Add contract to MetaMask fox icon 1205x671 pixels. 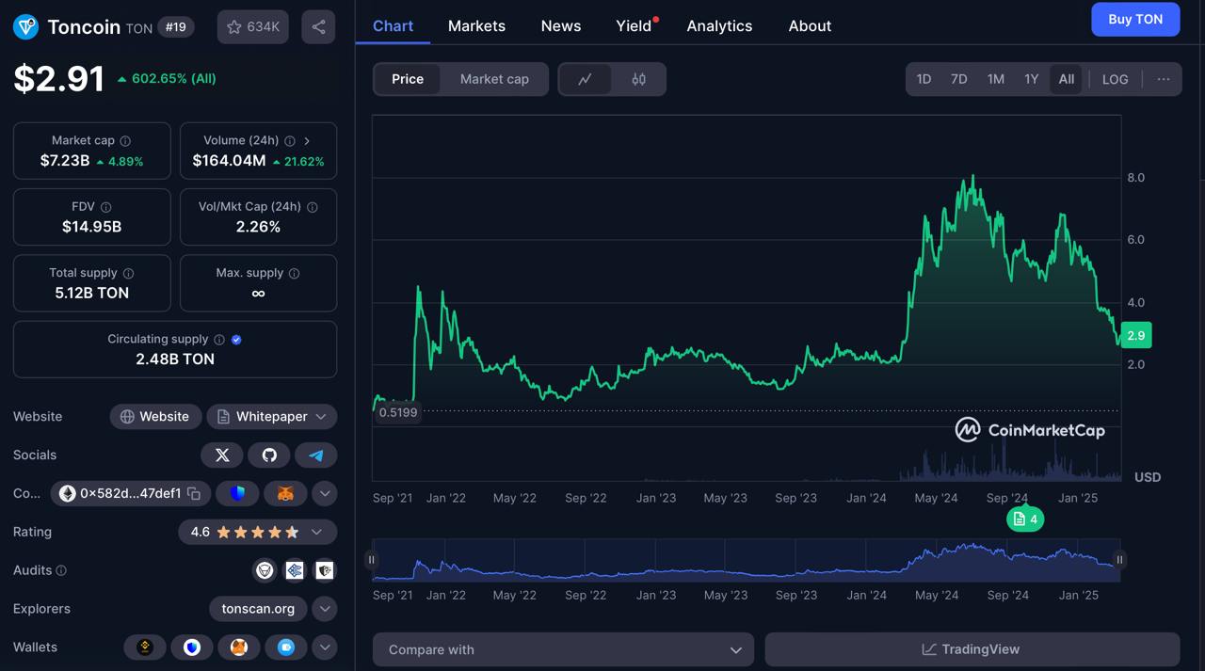click(284, 493)
